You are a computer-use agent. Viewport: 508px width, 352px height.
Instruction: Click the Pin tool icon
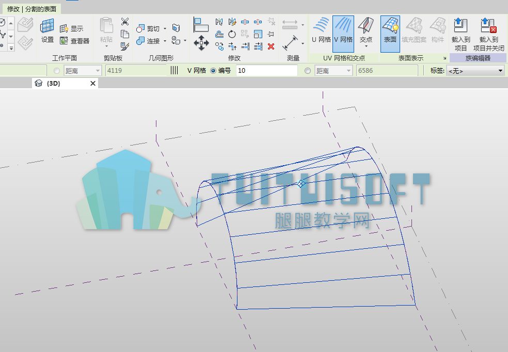(x=271, y=34)
